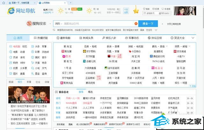The height and width of the screenshot is (130, 204).
Task: Open the 汽车之家 site link
Action: pyautogui.click(x=135, y=61)
